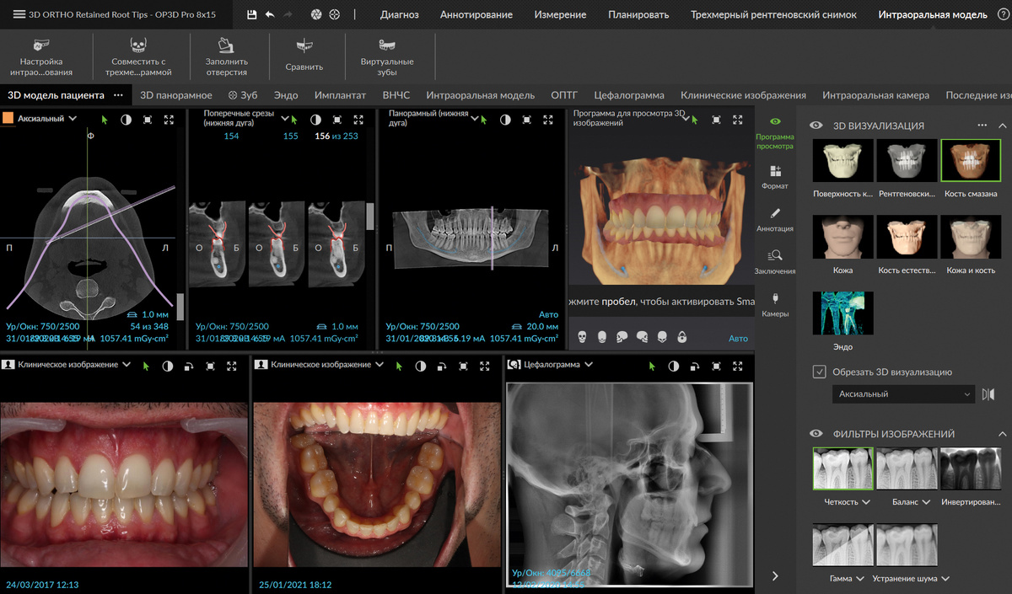The image size is (1012, 594).
Task: Click the undo arrow icon
Action: [270, 14]
